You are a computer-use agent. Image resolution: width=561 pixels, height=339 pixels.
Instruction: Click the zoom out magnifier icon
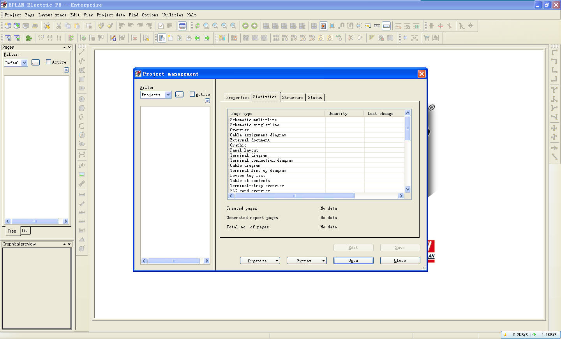(224, 26)
